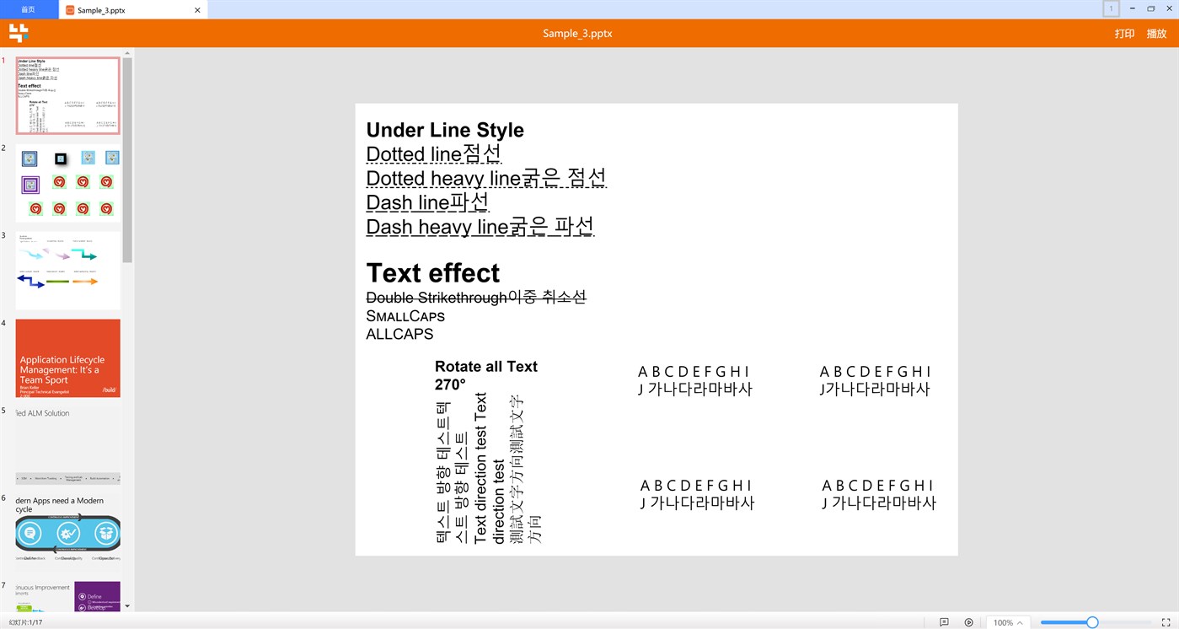The width and height of the screenshot is (1179, 629).
Task: Open print view with the 打印 icon
Action: 1123,34
